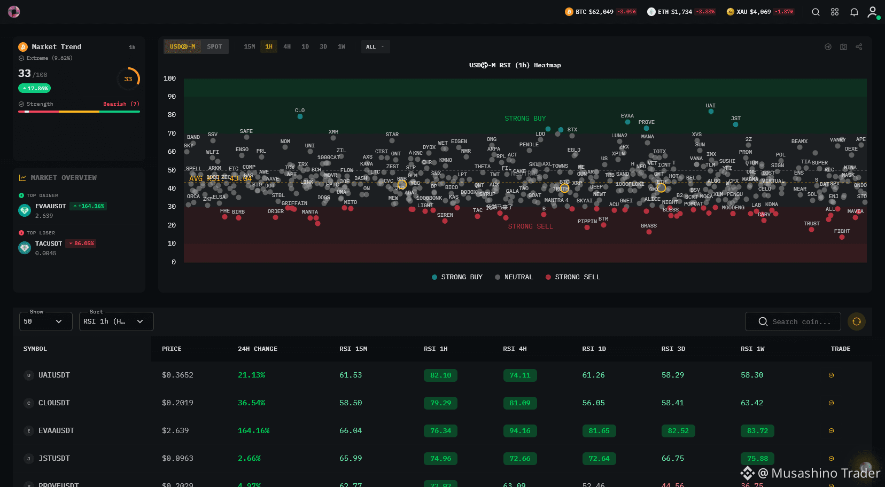
Task: Toggle STRONG BUY legend visibility
Action: pos(457,277)
